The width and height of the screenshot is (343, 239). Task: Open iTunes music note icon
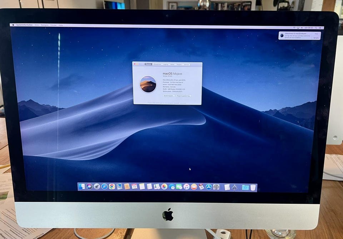[187, 187]
